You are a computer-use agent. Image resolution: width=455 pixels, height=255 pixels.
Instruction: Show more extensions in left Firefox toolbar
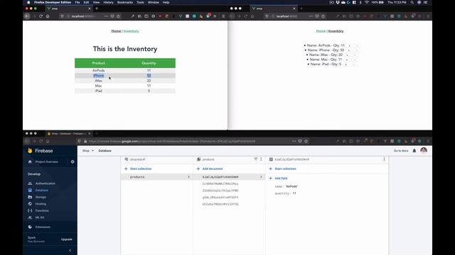click(215, 16)
